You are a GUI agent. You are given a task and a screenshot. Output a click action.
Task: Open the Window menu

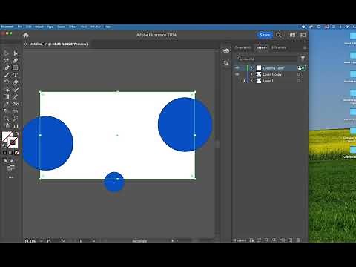(x=96, y=27)
